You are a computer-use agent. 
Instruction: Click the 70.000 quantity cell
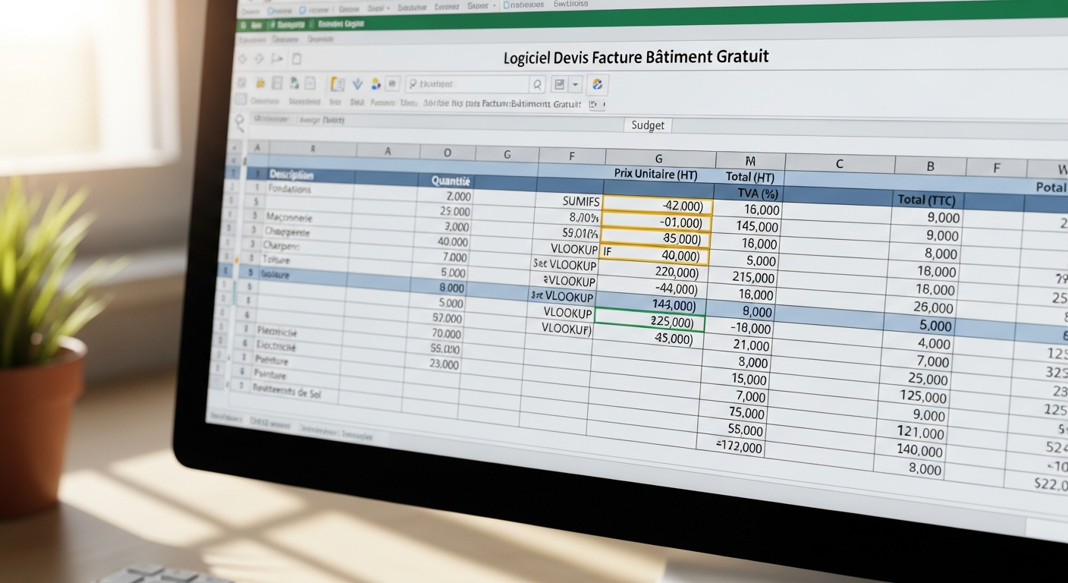point(447,334)
